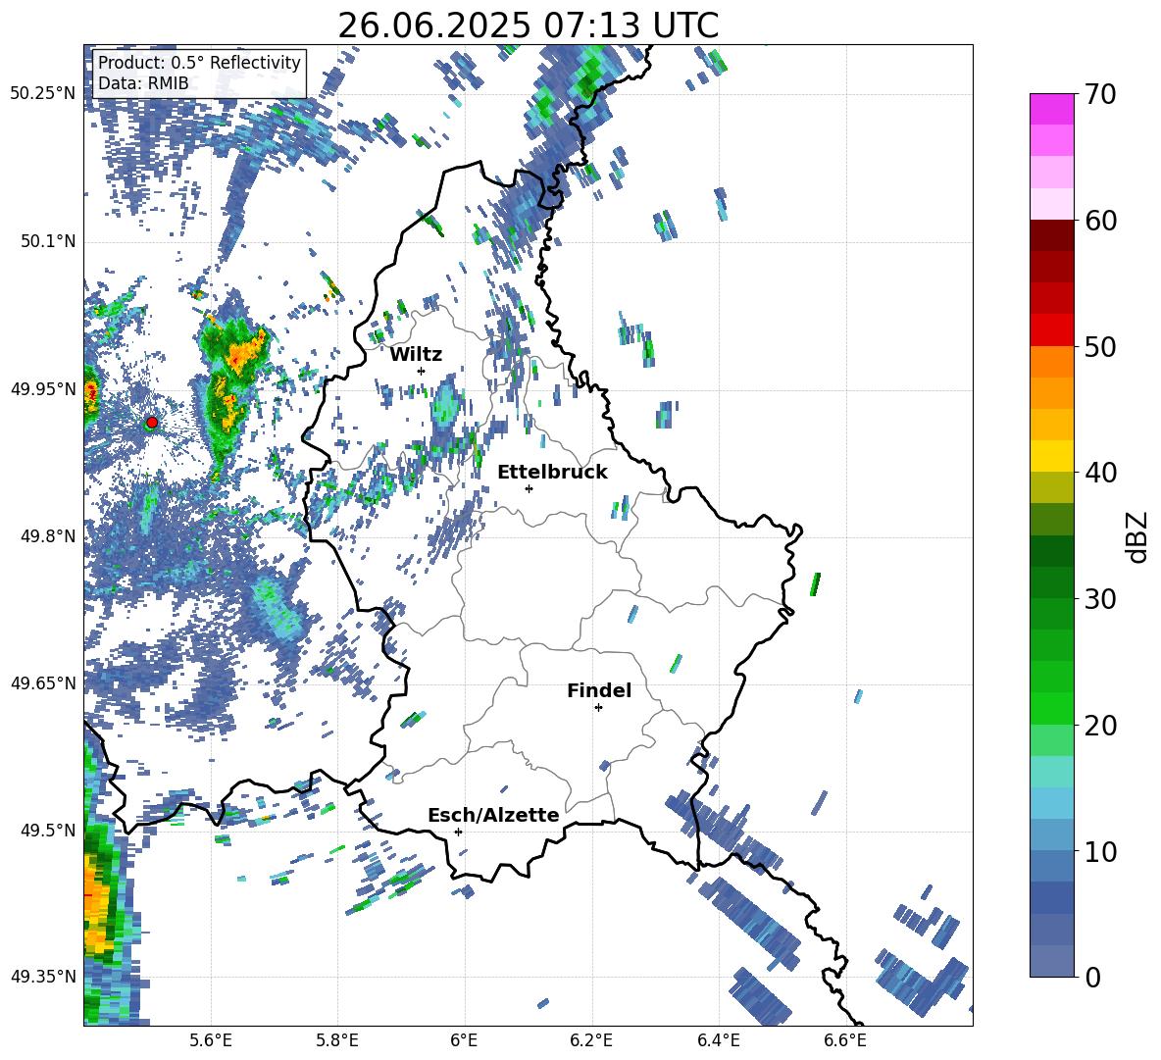This screenshot has height=1060, width=1161.
Task: Click the Findel station cross marker
Action: (598, 708)
